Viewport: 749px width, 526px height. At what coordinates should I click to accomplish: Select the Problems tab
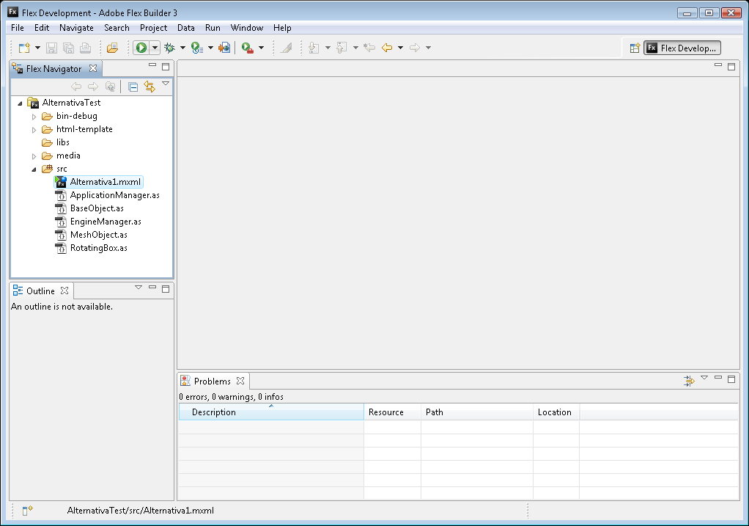(212, 381)
